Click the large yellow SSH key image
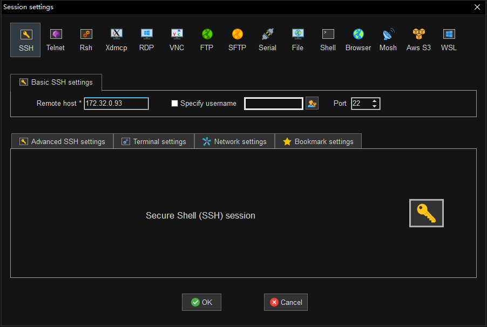The height and width of the screenshot is (327, 487). point(427,213)
